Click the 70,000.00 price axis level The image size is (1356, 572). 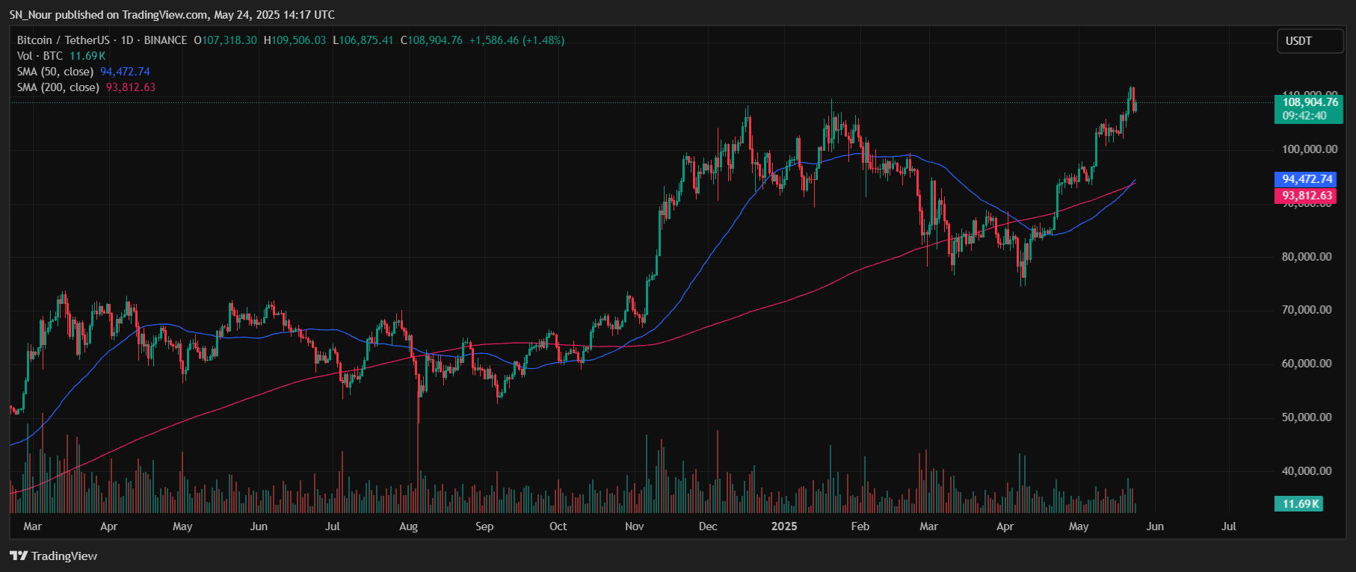1306,310
